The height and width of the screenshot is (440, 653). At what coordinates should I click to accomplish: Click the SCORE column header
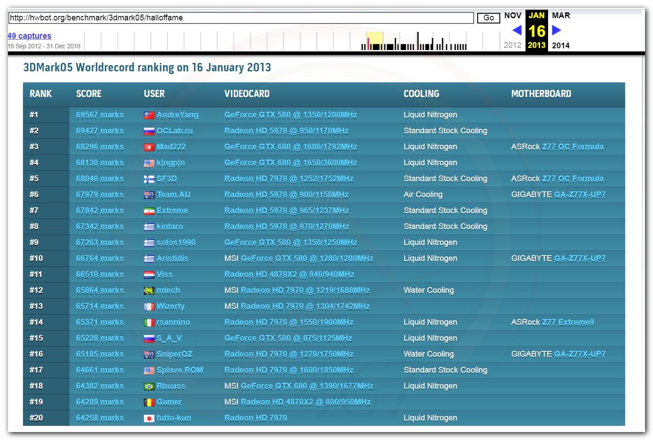[x=89, y=94]
